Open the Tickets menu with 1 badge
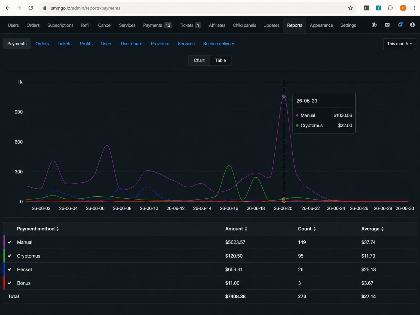 190,25
